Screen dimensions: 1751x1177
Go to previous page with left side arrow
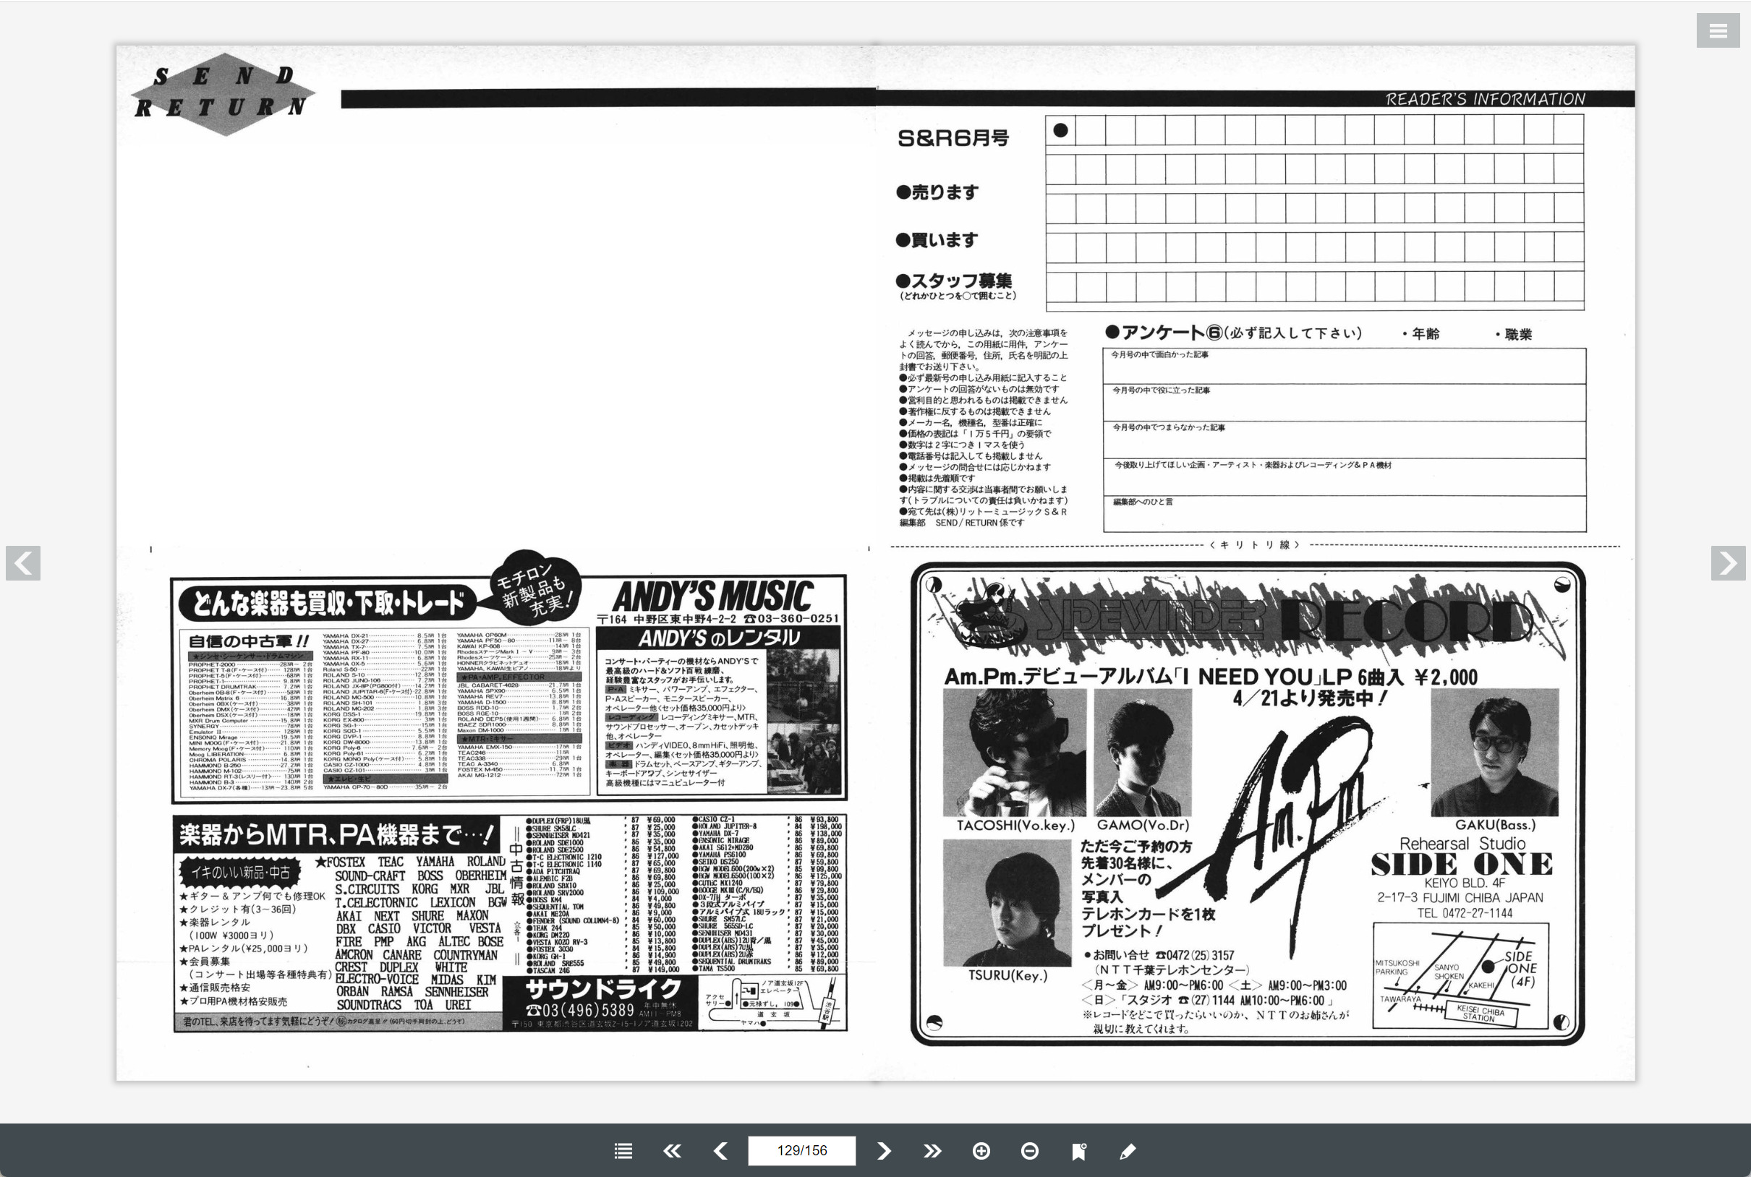23,563
